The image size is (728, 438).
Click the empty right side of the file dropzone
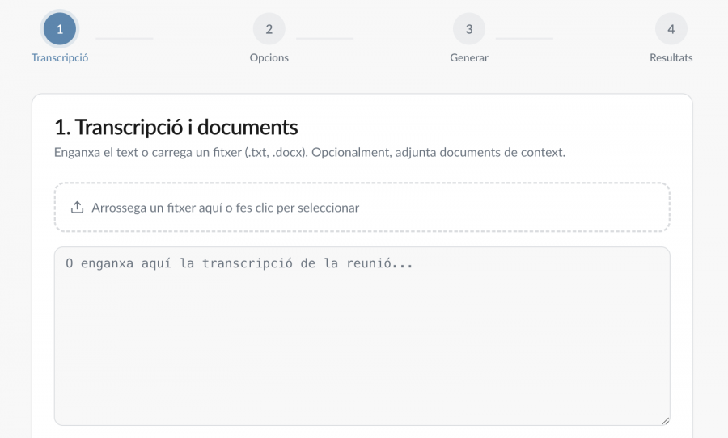coord(550,208)
